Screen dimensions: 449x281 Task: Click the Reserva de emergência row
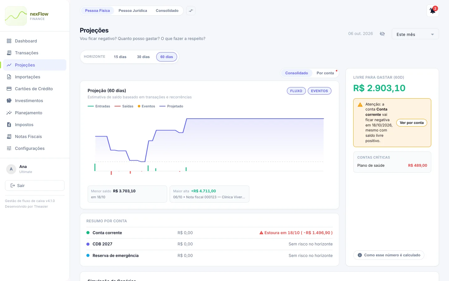pos(210,255)
